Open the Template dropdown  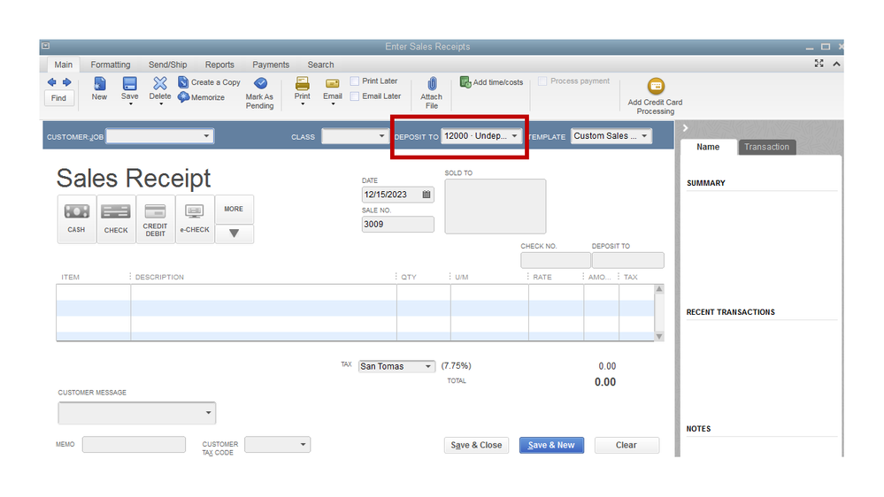pos(644,136)
